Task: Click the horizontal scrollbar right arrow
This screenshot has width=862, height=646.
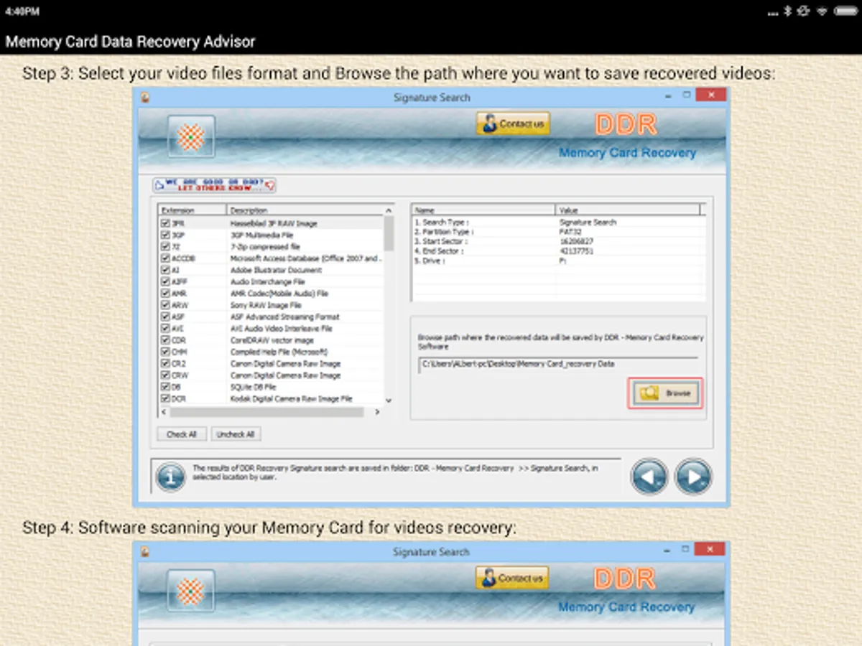Action: [378, 412]
